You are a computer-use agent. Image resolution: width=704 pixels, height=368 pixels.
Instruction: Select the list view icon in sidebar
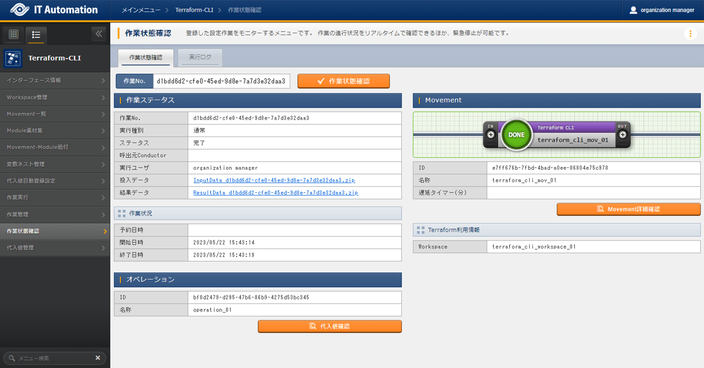coord(36,35)
